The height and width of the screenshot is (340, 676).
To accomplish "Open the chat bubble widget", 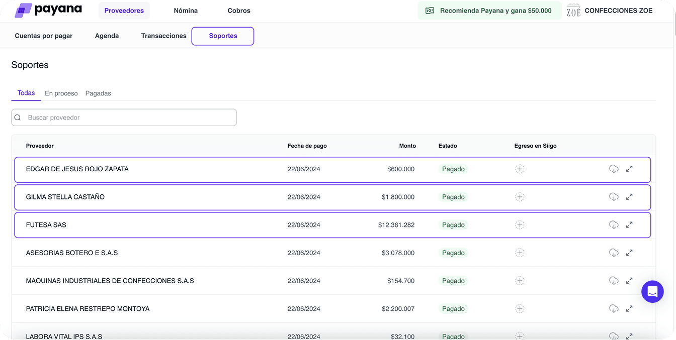I will point(652,291).
